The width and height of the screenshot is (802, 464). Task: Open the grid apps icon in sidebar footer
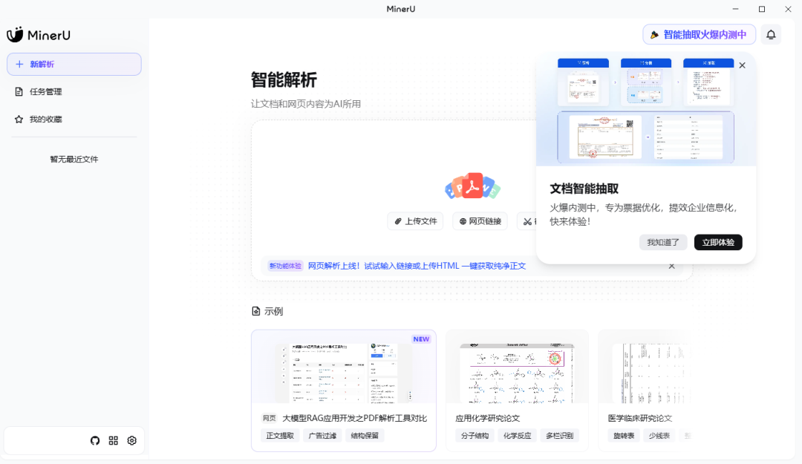[x=114, y=440]
